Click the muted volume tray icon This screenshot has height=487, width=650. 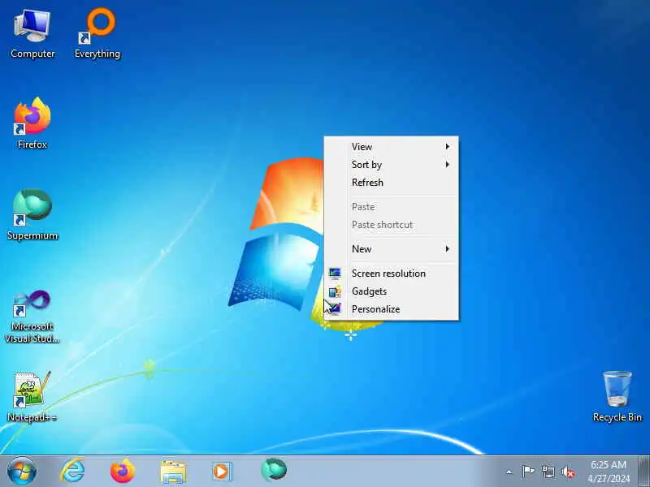click(x=568, y=472)
